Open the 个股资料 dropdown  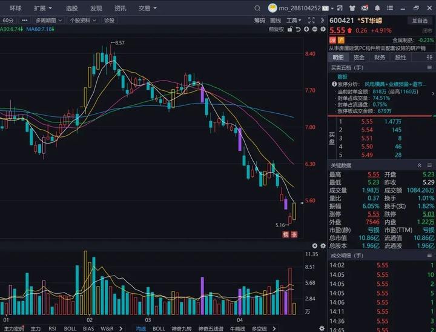tap(82, 20)
